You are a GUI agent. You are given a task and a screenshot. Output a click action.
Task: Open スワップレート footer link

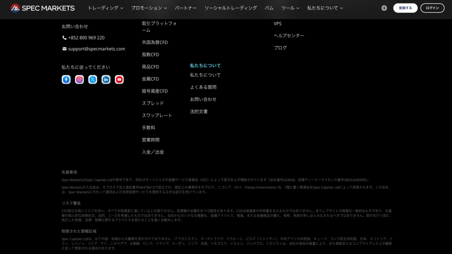pyautogui.click(x=157, y=115)
